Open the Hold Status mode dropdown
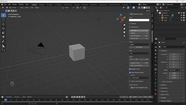 [140, 78]
